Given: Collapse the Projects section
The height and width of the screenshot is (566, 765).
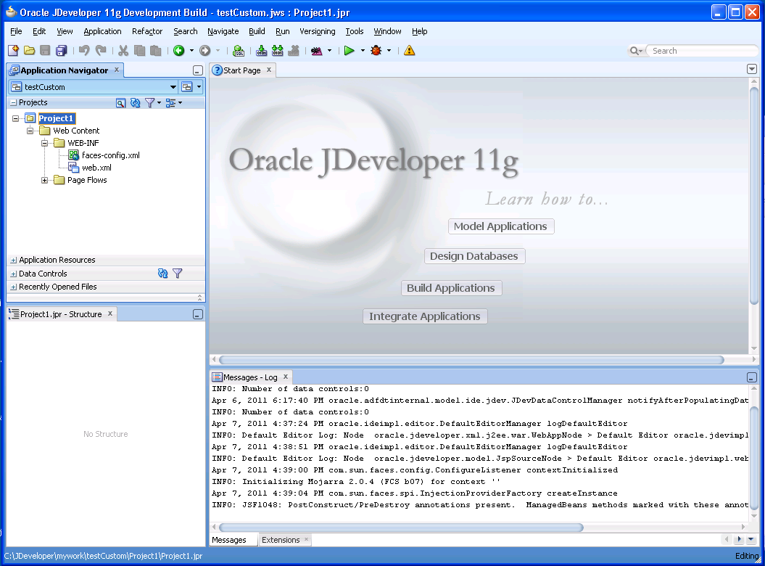Looking at the screenshot, I should 14,102.
